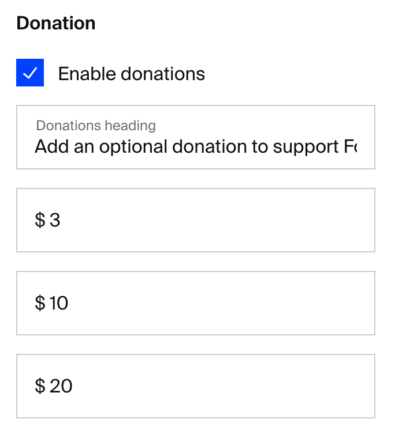This screenshot has width=395, height=438.
Task: Click the number 20 in third amount box
Action: 61,386
